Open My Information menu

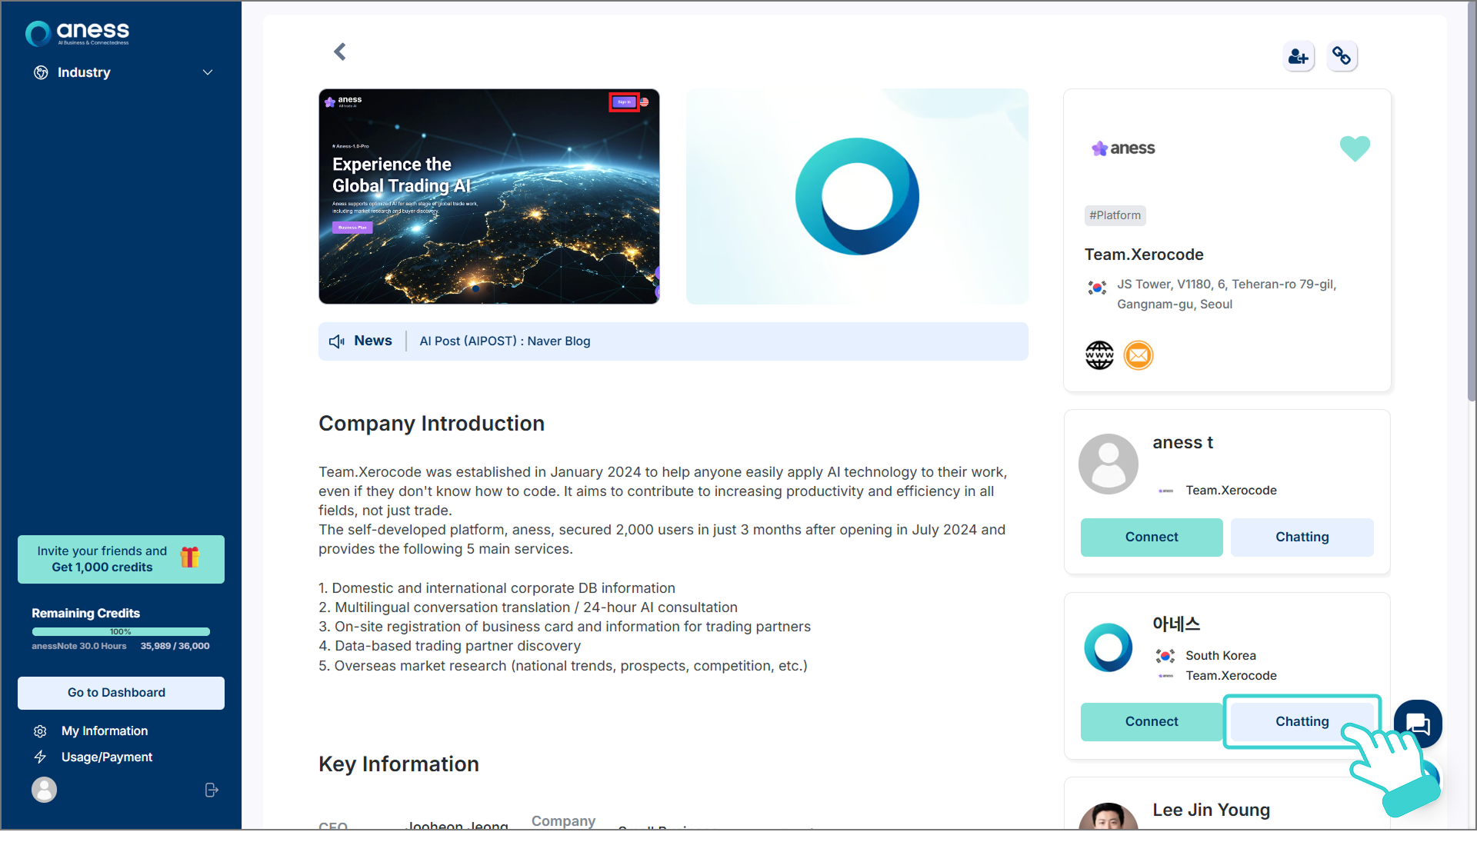pyautogui.click(x=105, y=731)
